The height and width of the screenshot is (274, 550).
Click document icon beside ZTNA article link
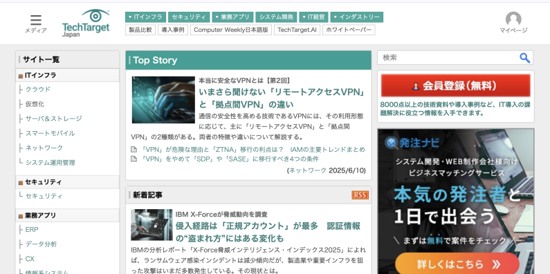(x=134, y=150)
